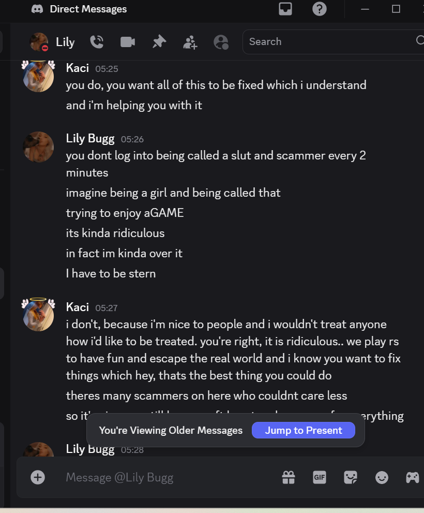Open the apps game controller icon
The image size is (424, 513).
412,477
